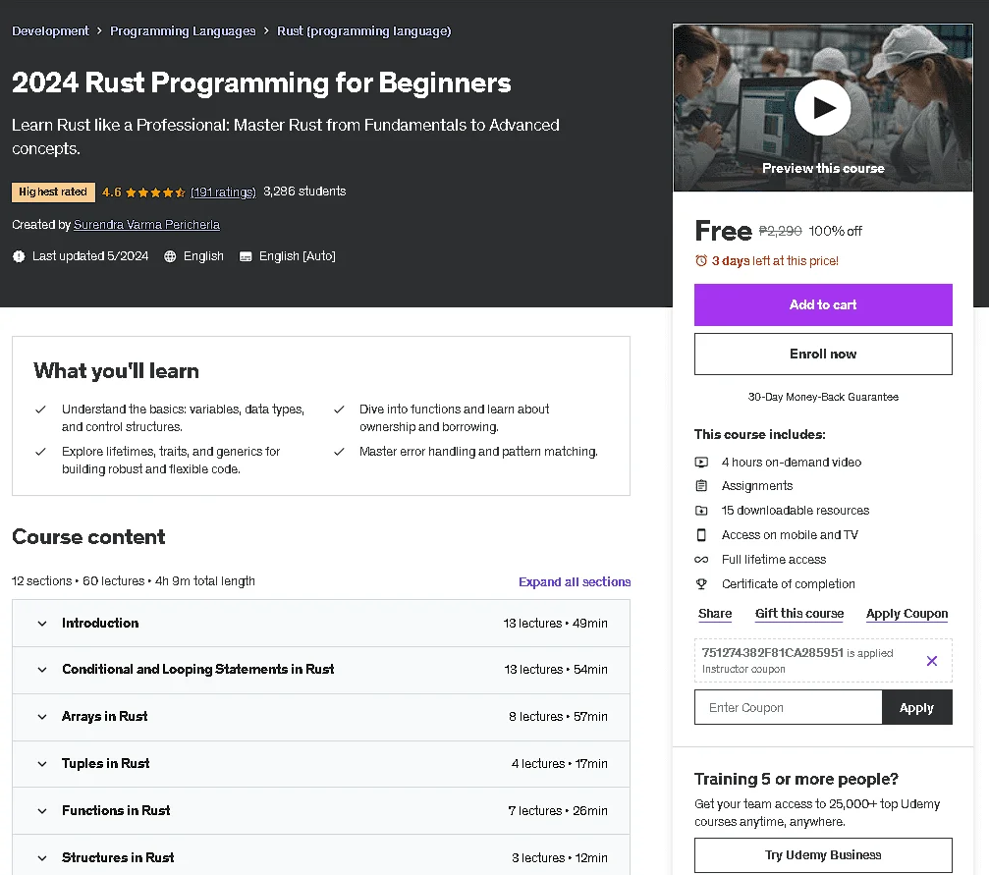Viewport: 989px width, 875px height.
Task: Click 7 lectures • 26min text
Action: [558, 810]
